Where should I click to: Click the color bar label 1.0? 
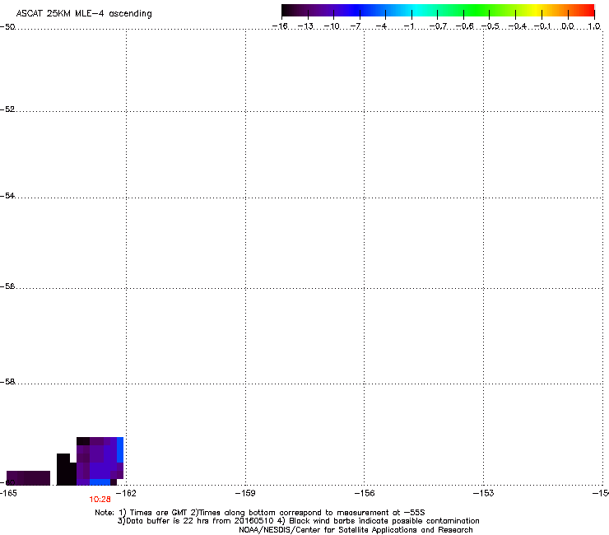pyautogui.click(x=594, y=26)
